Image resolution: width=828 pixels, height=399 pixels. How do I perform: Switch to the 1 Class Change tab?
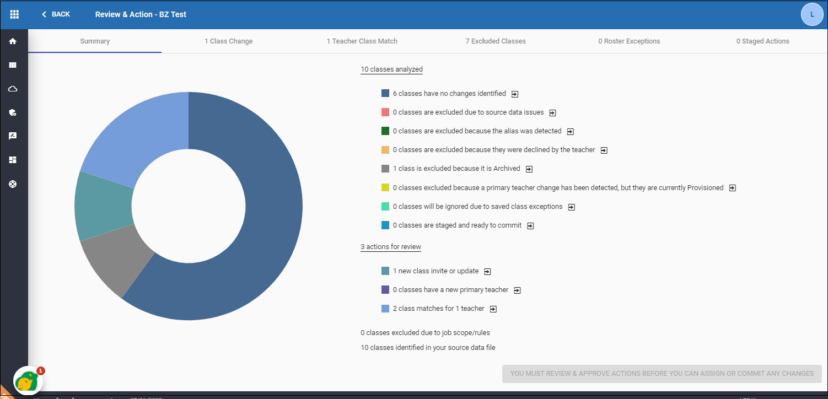[228, 41]
